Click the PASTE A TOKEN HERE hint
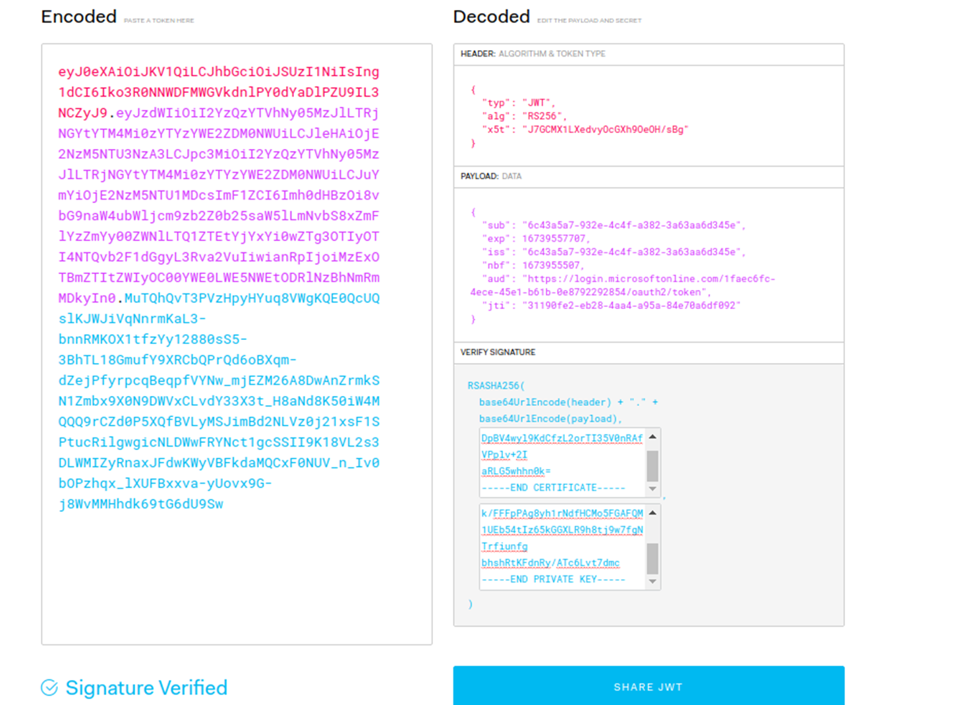The height and width of the screenshot is (705, 957). [x=159, y=20]
